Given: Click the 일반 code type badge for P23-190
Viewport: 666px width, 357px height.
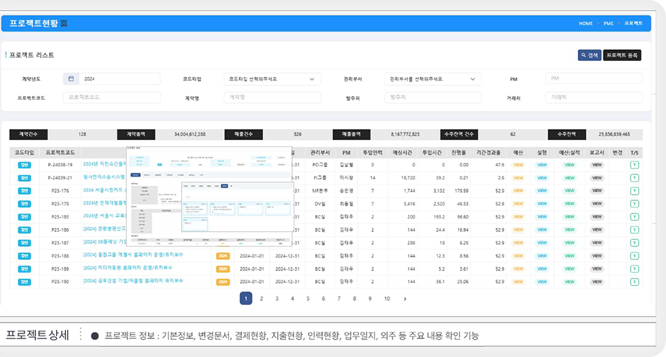Looking at the screenshot, I should tap(24, 282).
